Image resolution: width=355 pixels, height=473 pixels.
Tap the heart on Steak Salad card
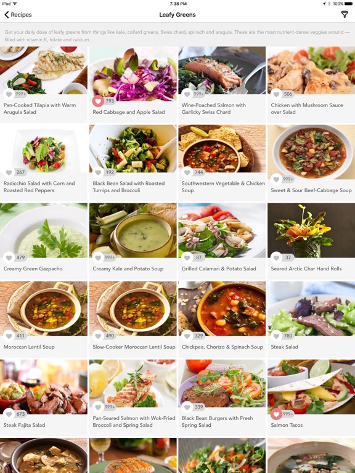point(276,336)
